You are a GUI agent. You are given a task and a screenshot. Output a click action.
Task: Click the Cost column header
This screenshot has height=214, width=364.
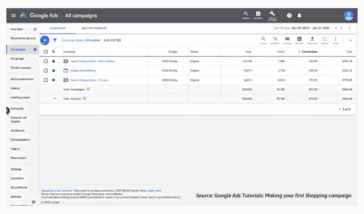pos(349,52)
